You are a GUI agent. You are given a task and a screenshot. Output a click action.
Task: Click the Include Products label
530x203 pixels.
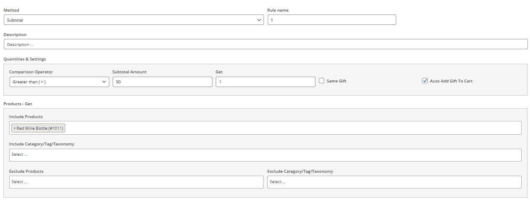click(x=26, y=117)
